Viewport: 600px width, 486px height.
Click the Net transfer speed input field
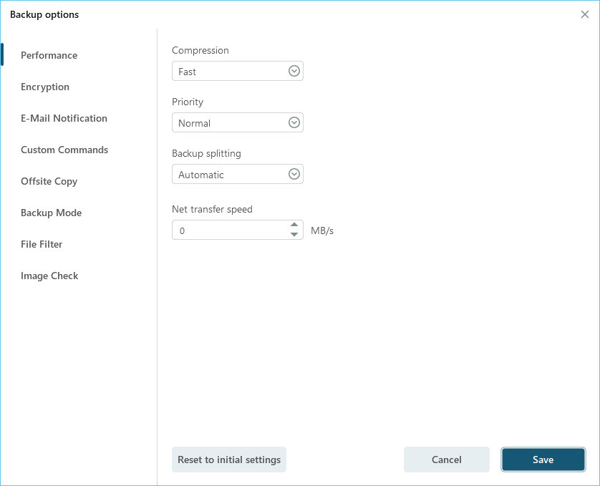229,230
